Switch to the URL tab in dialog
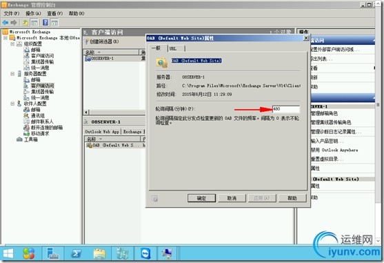This screenshot has width=384, height=263. click(x=176, y=48)
